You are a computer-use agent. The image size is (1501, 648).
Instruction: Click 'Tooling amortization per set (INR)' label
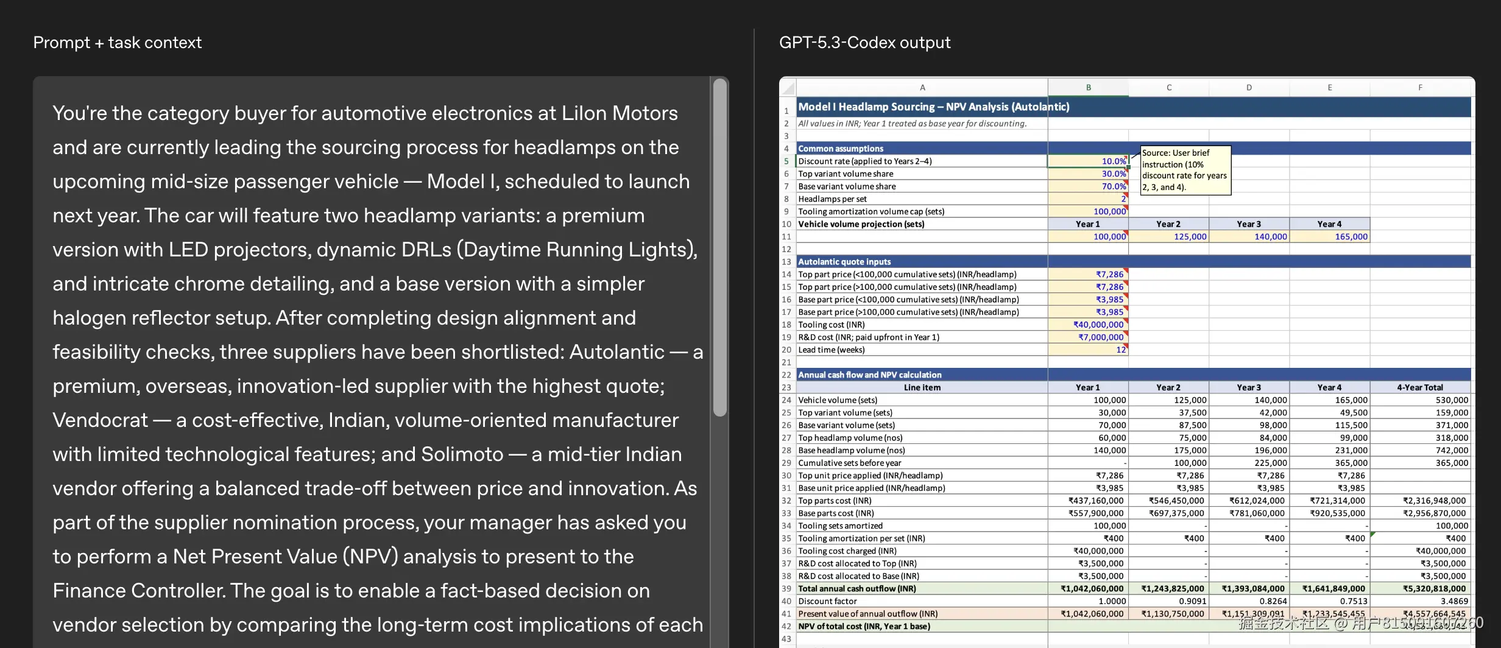tap(861, 538)
